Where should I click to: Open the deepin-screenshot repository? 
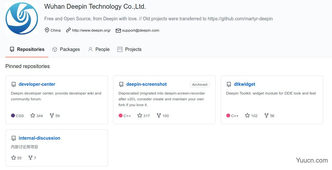tap(147, 84)
